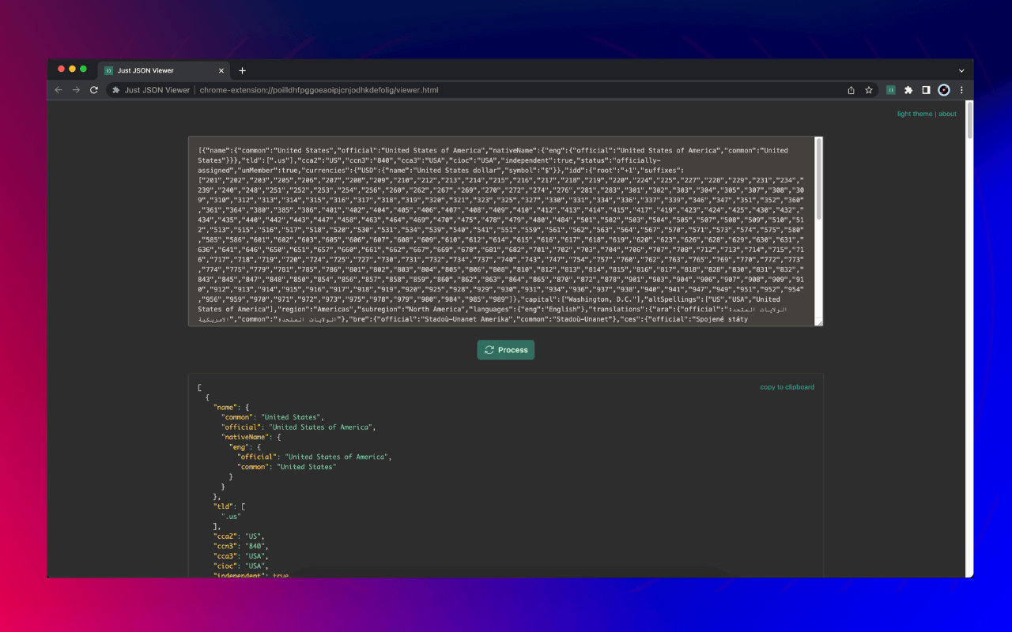1012x632 pixels.
Task: Bookmark this page with the star icon
Action: click(867, 89)
